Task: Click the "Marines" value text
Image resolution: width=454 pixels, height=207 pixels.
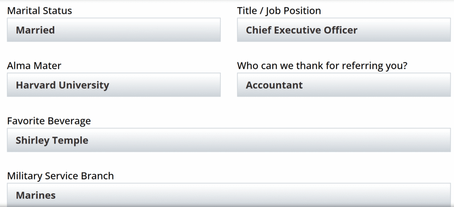Action: pos(36,195)
